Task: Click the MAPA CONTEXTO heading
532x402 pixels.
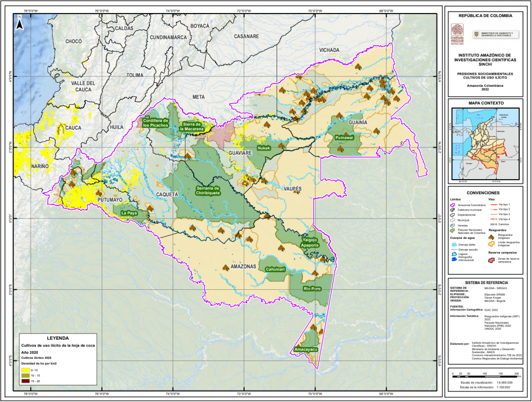Action: pyautogui.click(x=486, y=103)
